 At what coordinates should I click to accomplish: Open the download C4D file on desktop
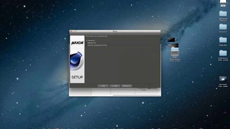click(x=223, y=79)
